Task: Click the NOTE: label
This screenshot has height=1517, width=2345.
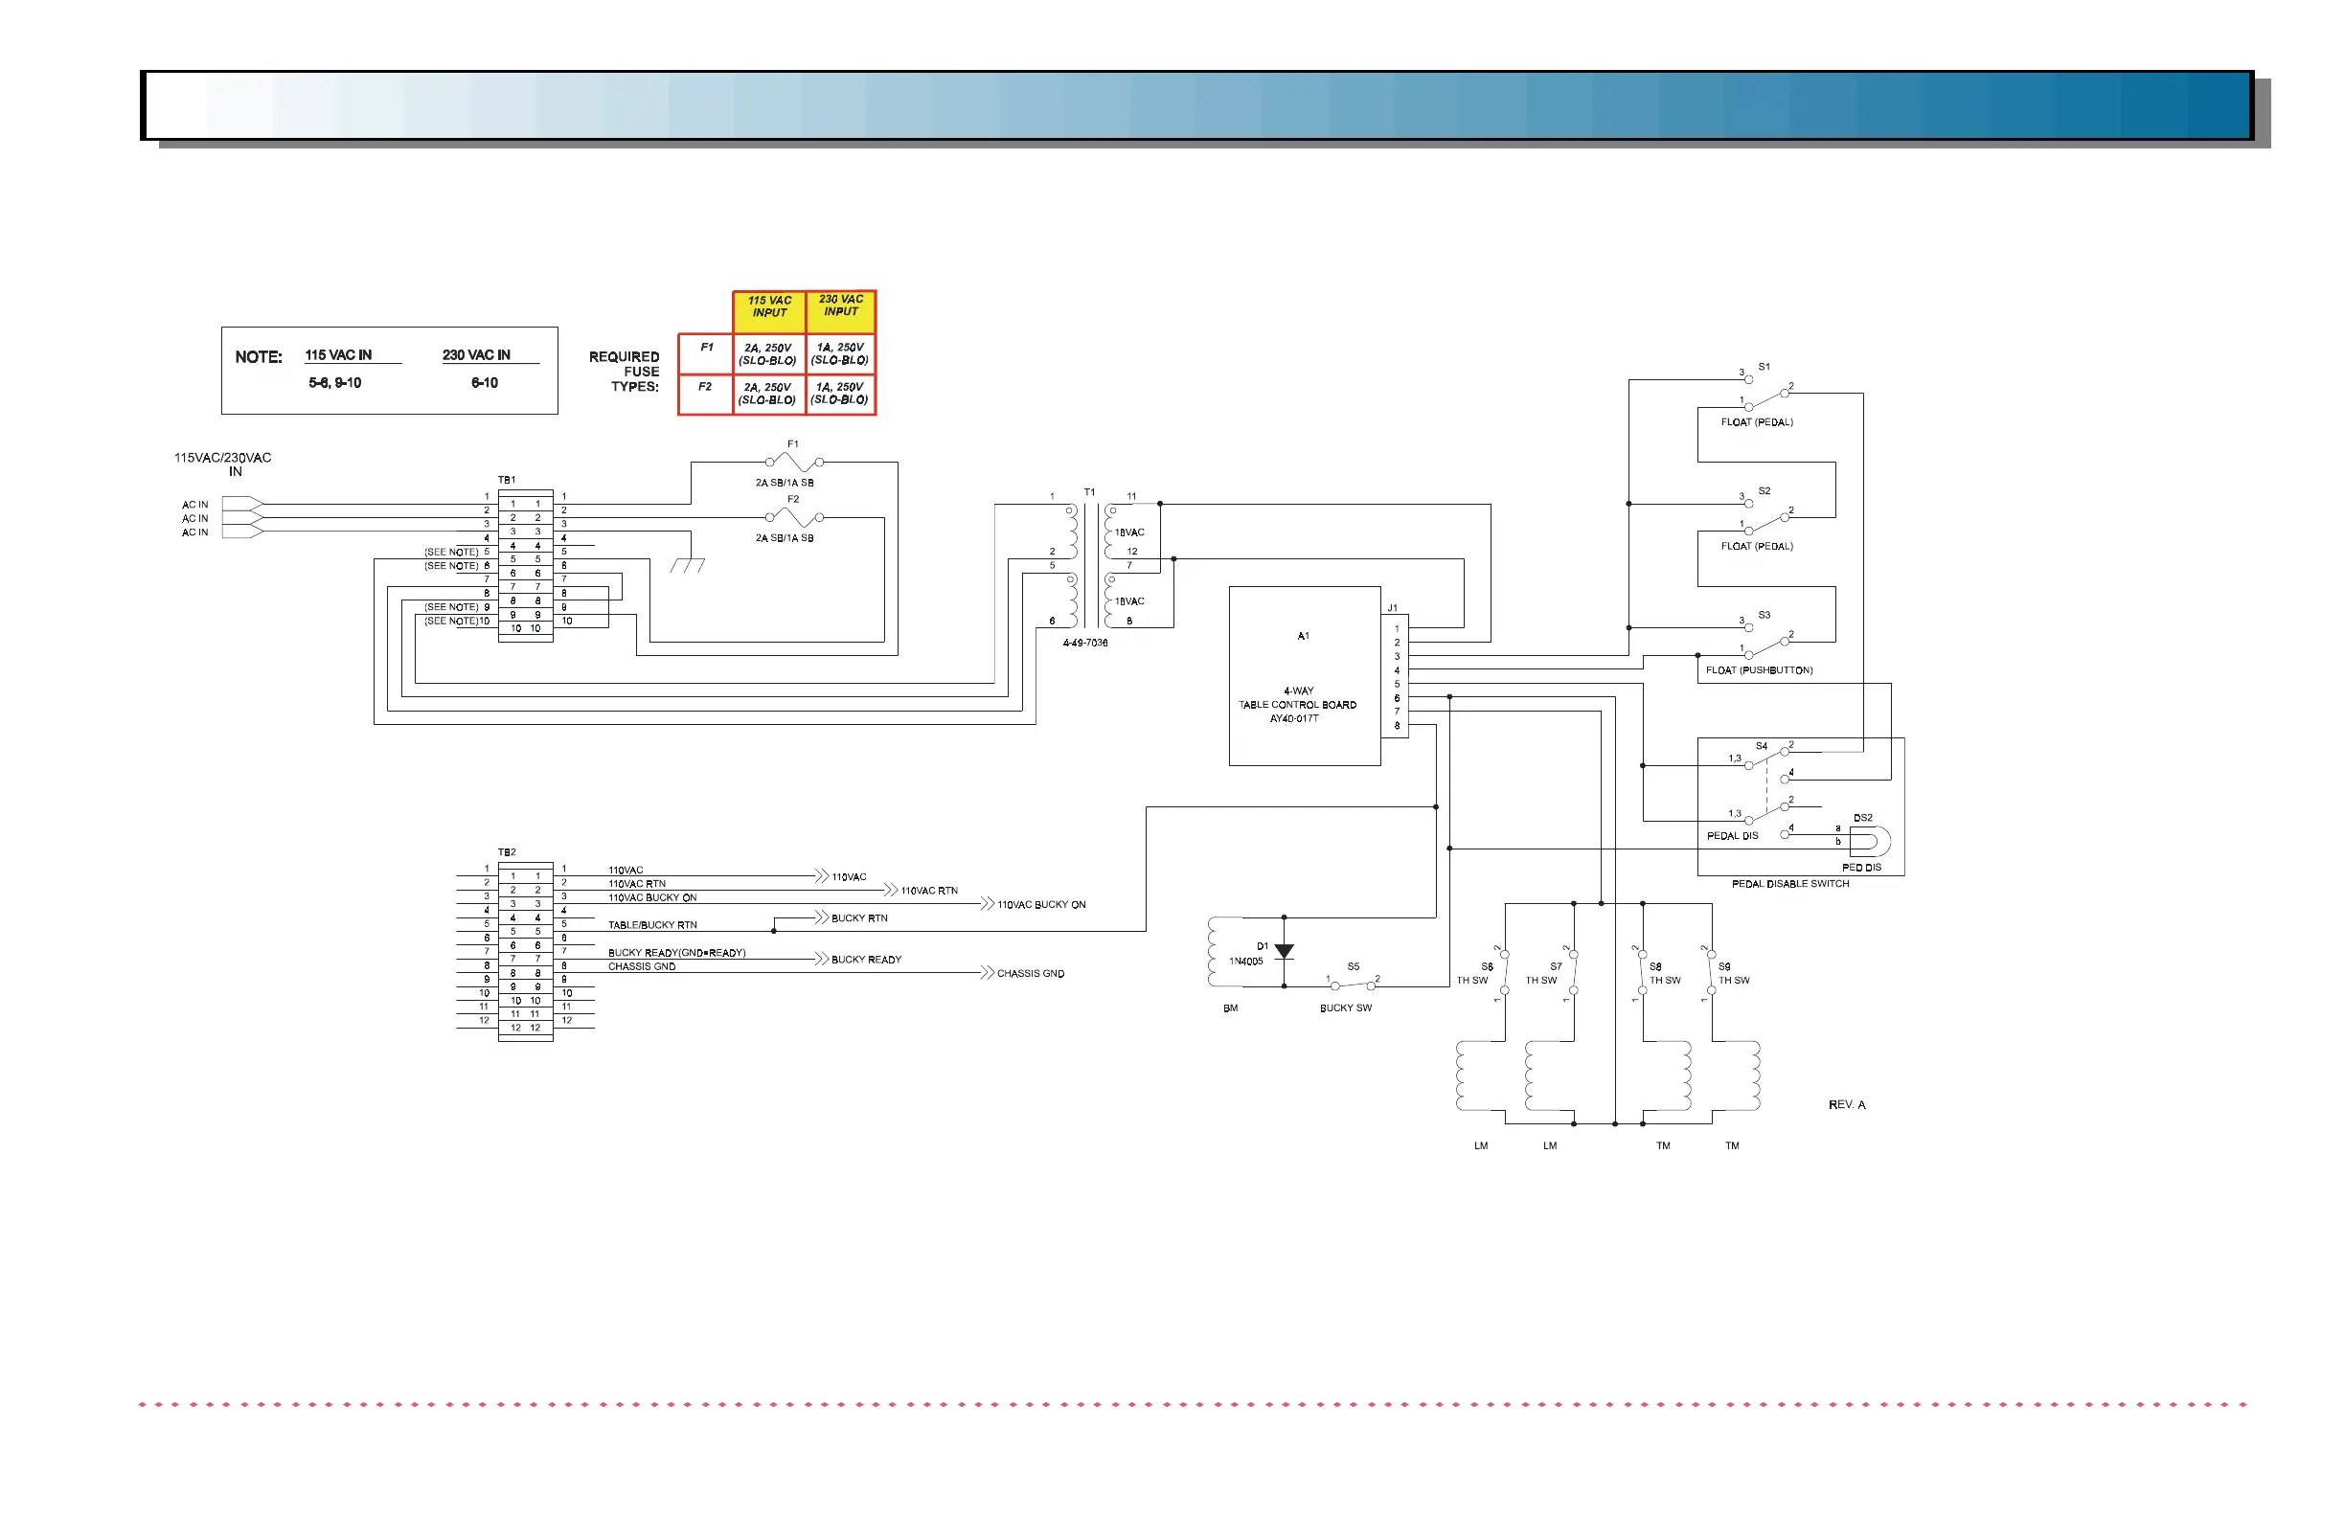Action: (258, 356)
